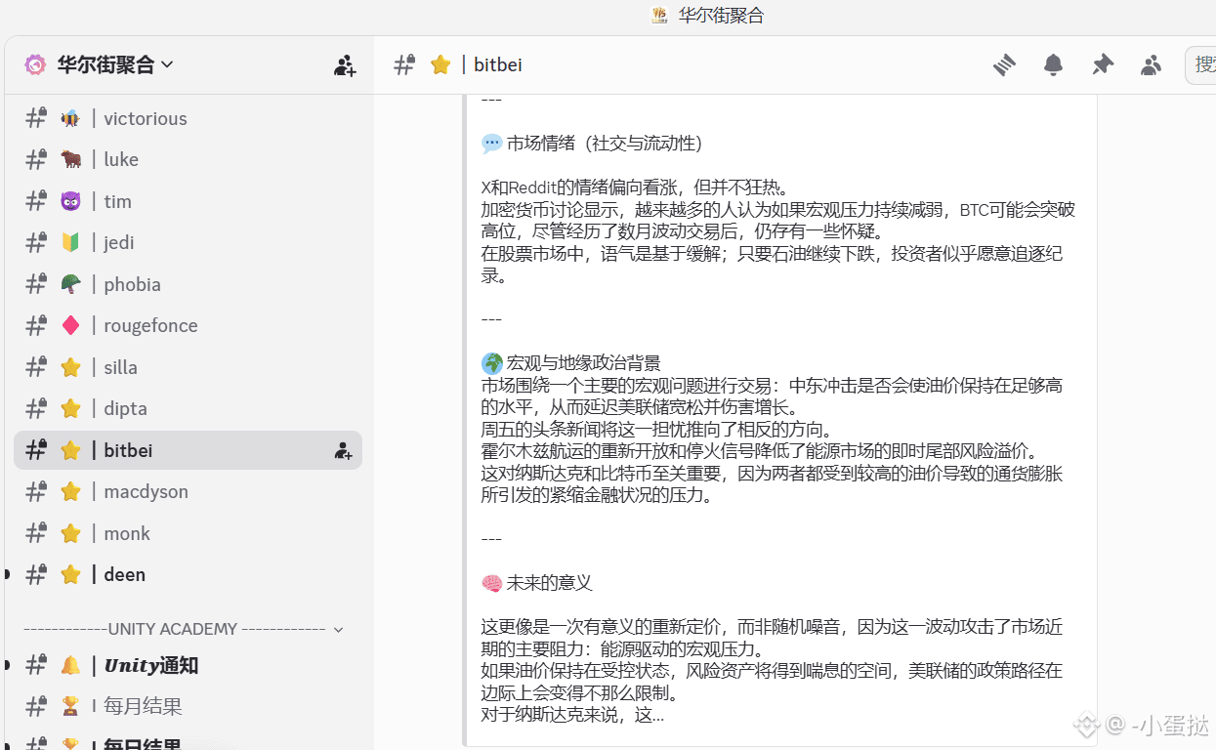This screenshot has height=750, width=1216.
Task: Open the 华尔街聚合 server dropdown menu
Action: [115, 64]
